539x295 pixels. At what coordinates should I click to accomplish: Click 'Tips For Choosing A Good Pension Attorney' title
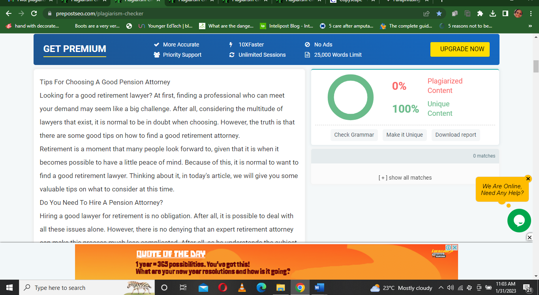[x=105, y=82]
